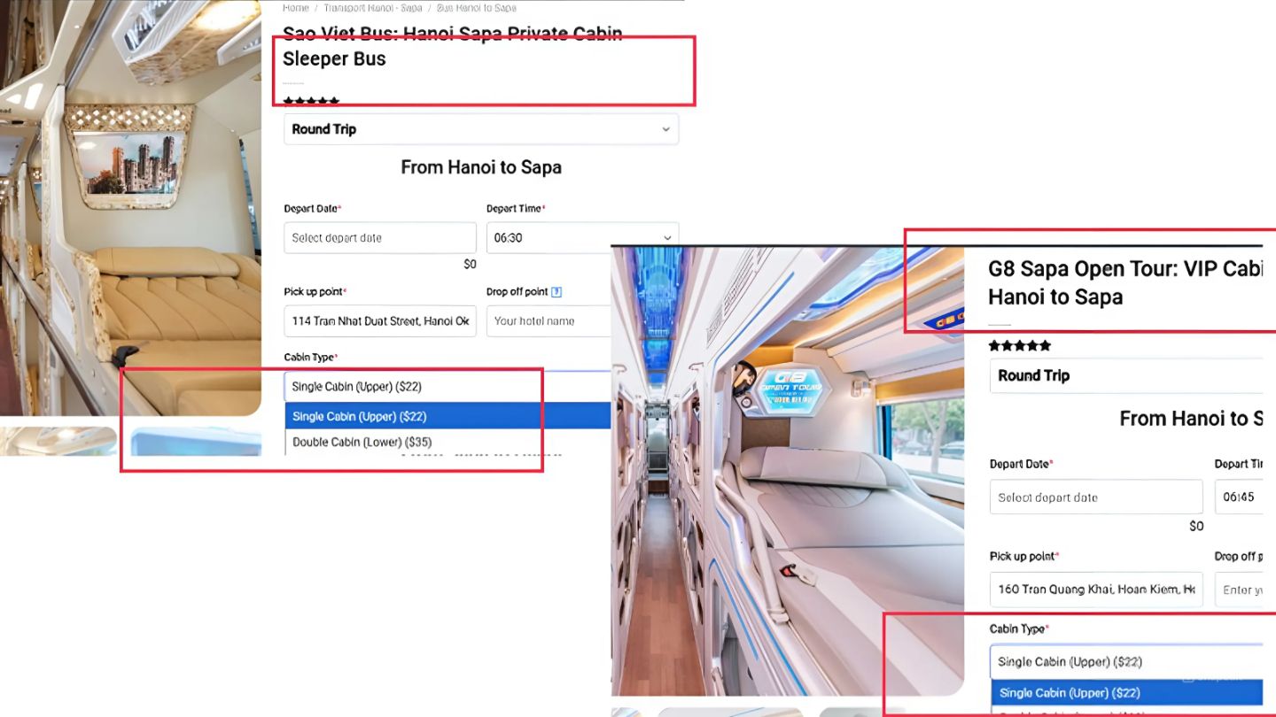This screenshot has height=717, width=1276.
Task: Click the 160 Tran Quang Khai pickup field
Action: [1095, 590]
